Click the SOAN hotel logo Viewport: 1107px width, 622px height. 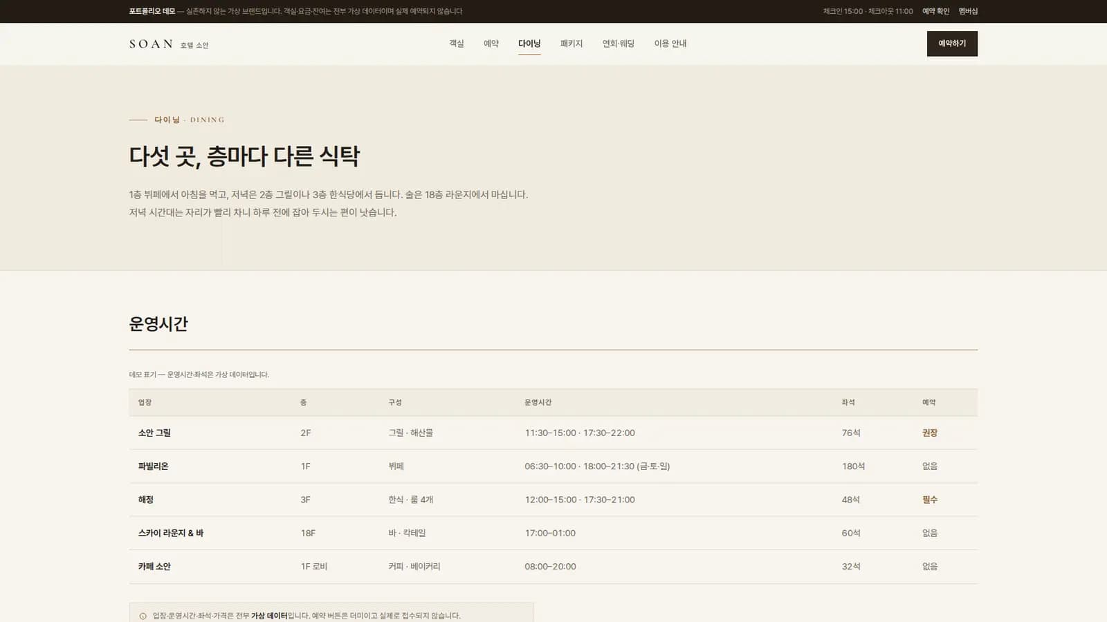[168, 44]
